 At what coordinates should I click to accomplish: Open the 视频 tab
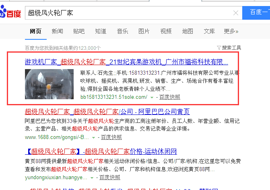click(x=166, y=31)
